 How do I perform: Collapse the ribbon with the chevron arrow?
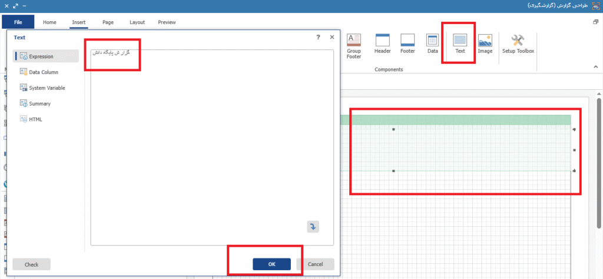pyautogui.click(x=595, y=67)
